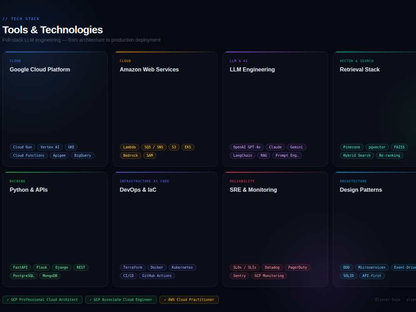Open the Google Cloud Platform card title

click(40, 69)
